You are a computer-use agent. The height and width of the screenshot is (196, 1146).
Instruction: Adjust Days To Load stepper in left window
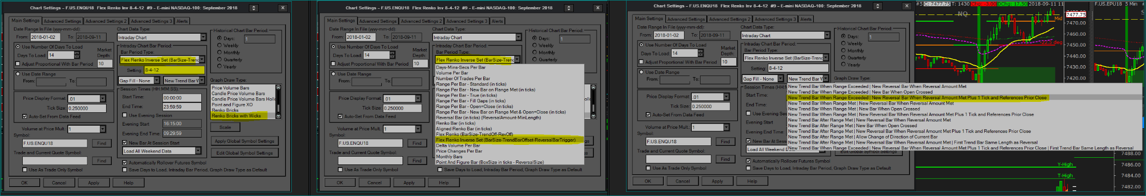pyautogui.click(x=77, y=55)
